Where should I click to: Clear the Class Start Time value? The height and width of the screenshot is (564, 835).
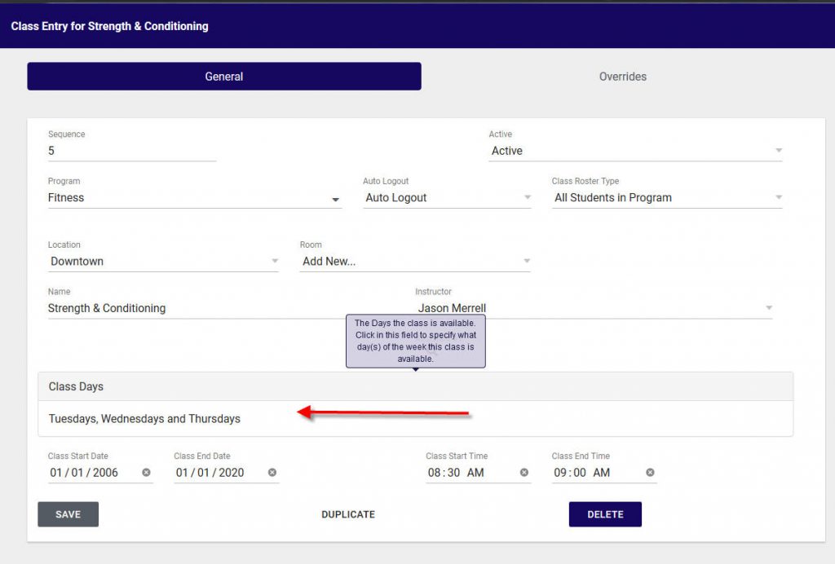pyautogui.click(x=524, y=473)
